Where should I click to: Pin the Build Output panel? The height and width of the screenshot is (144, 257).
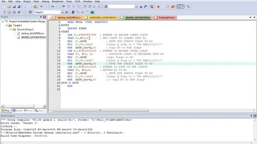pyautogui.click(x=251, y=116)
